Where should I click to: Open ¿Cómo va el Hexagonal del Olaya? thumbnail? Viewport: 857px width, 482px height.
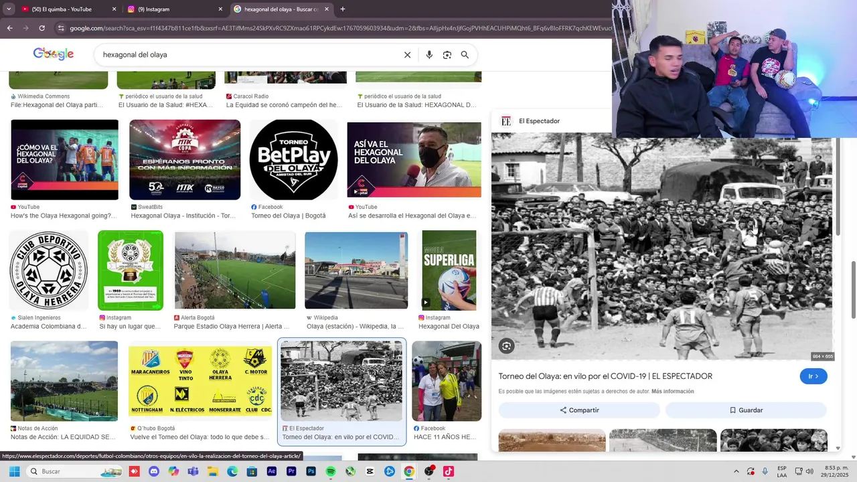[x=64, y=160]
